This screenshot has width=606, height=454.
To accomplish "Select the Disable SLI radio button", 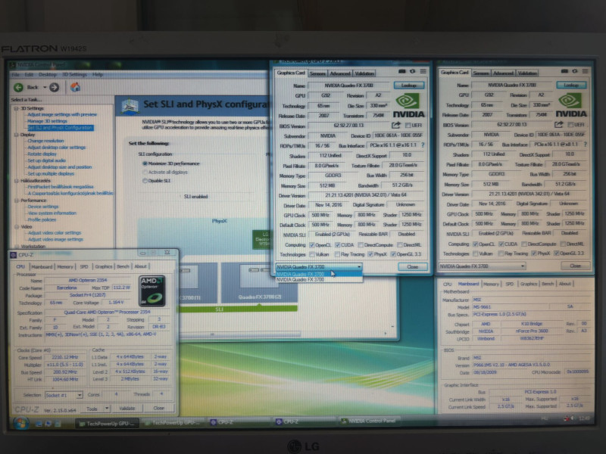I will click(x=145, y=181).
